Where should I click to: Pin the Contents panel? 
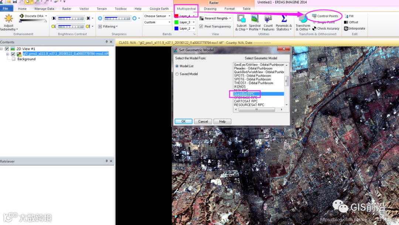click(x=107, y=42)
